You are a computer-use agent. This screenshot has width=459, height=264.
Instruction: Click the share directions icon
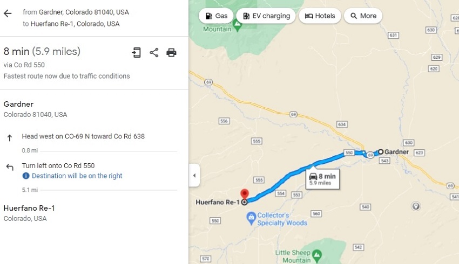click(x=154, y=52)
